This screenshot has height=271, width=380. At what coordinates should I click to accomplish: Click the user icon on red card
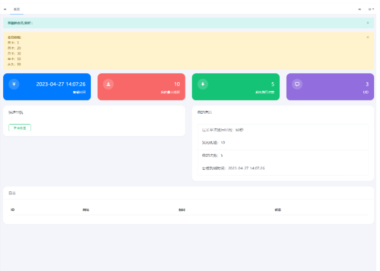[108, 84]
